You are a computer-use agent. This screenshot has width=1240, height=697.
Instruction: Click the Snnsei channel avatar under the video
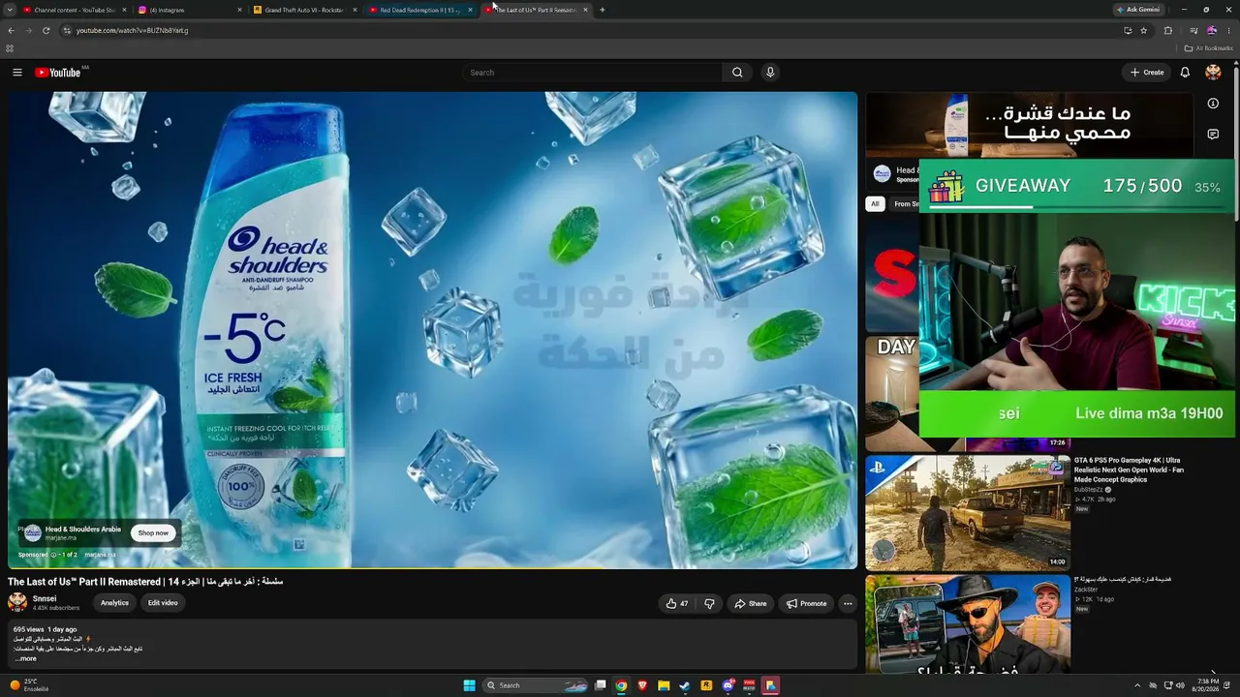point(17,602)
